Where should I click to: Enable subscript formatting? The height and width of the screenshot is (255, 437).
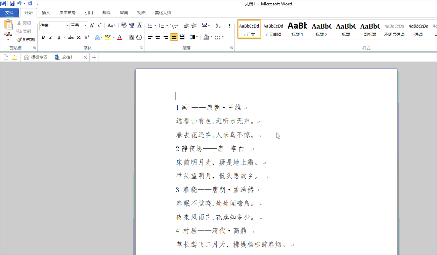79,37
